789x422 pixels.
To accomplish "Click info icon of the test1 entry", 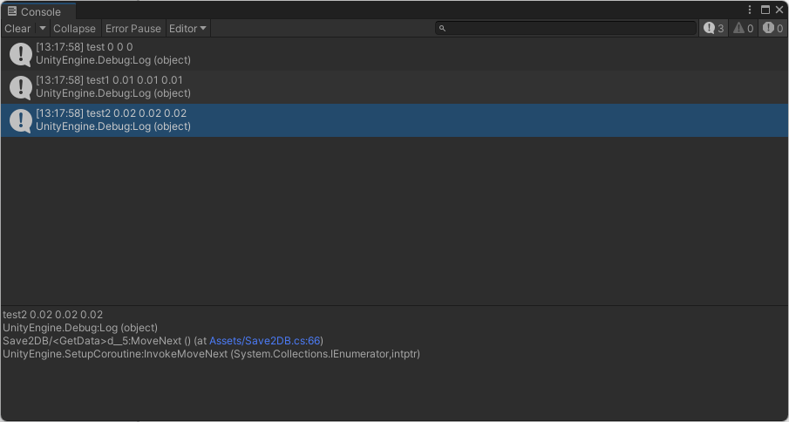I will (x=21, y=87).
